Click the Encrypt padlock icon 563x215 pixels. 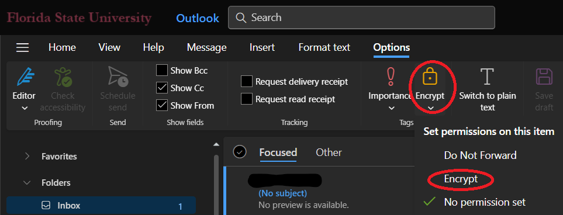click(430, 77)
